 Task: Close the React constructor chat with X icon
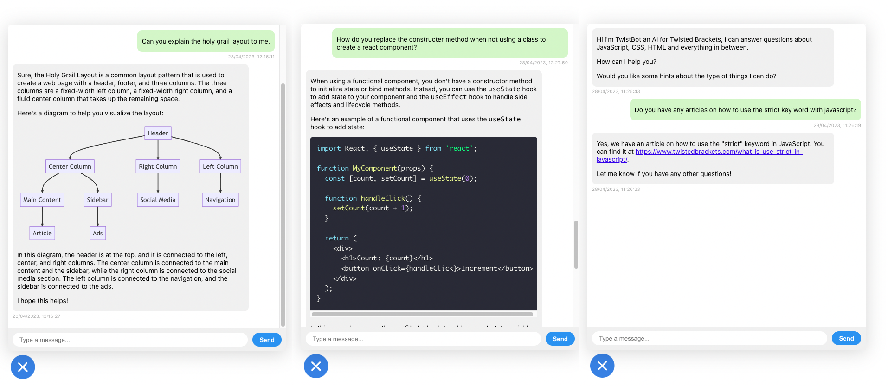coord(316,366)
